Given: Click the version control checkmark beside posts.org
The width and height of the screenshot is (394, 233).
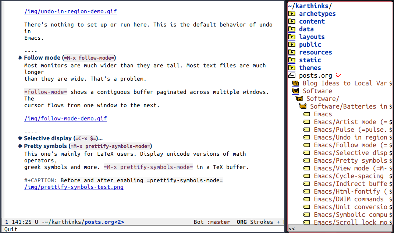Looking at the screenshot, I should [x=338, y=75].
